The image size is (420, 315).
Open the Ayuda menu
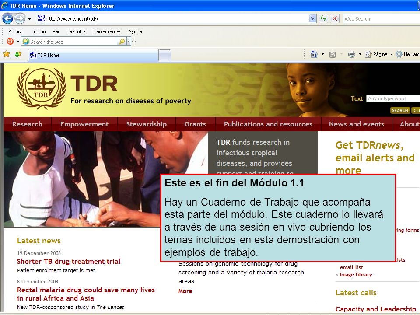point(135,31)
